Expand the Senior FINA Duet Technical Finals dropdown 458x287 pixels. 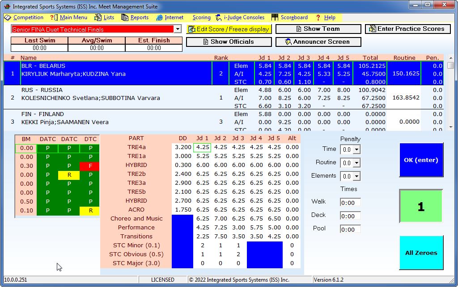178,29
